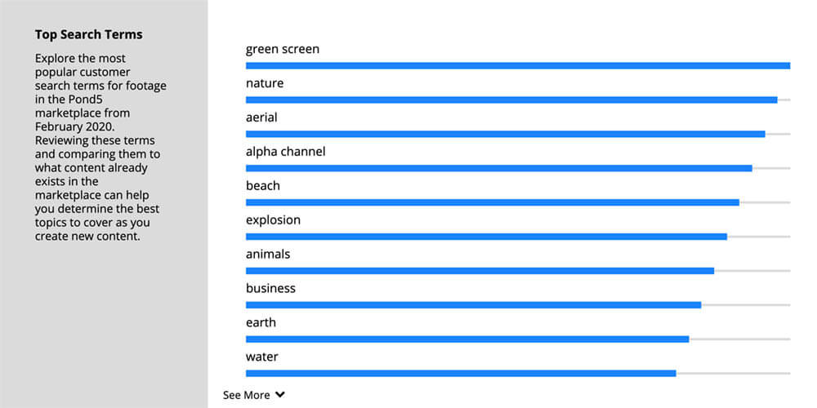The image size is (817, 408).
Task: Select the water search term label
Action: click(262, 357)
